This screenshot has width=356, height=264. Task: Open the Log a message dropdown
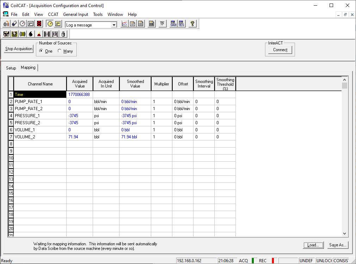coord(113,25)
